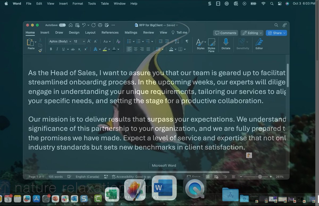Screen dimensions: 319x206
Task: Click English (Canada) language in status bar
Action: click(87, 177)
